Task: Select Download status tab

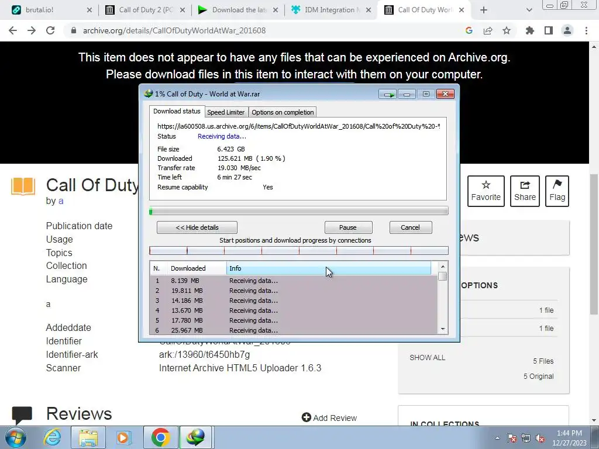Action: coord(177,111)
